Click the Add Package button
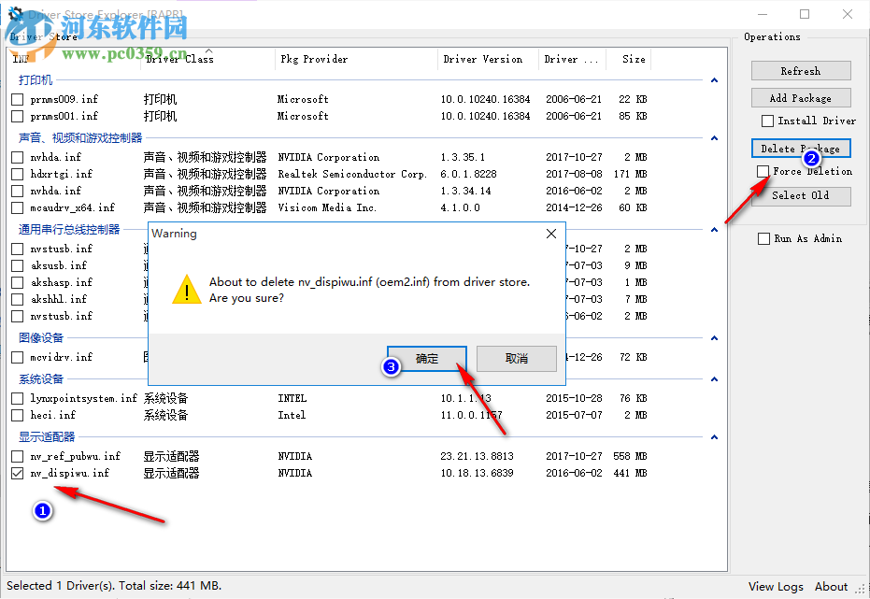870x599 pixels. (x=800, y=97)
